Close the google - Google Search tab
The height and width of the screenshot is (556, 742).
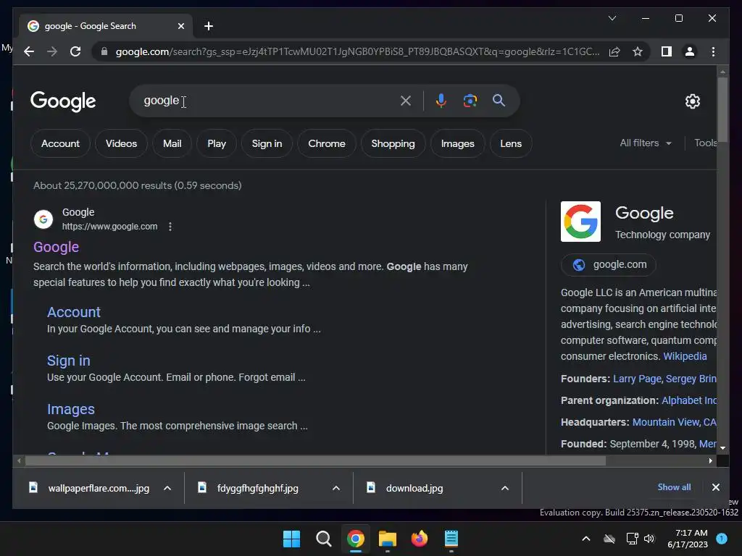pyautogui.click(x=180, y=26)
